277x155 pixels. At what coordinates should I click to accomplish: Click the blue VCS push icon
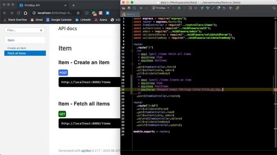coord(213,8)
